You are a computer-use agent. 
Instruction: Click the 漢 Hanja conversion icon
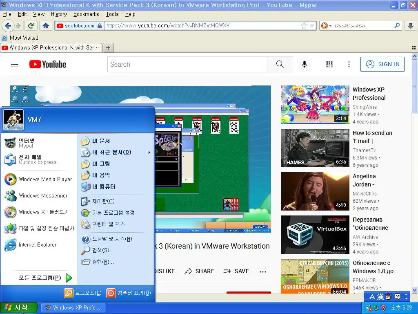pos(380,296)
